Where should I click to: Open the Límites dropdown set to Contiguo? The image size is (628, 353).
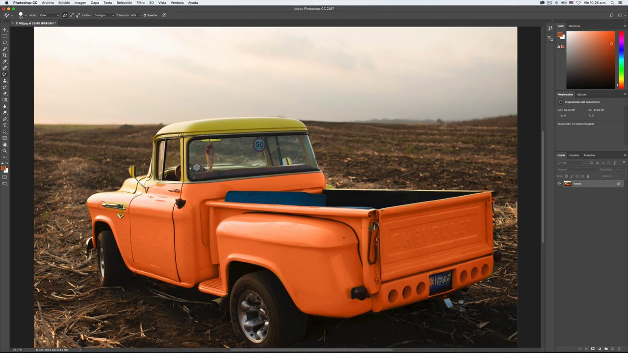tap(104, 15)
